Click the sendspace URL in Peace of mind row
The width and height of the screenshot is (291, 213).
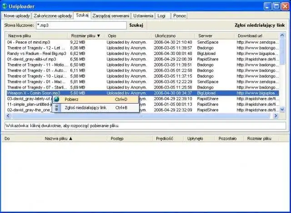[x=258, y=42]
